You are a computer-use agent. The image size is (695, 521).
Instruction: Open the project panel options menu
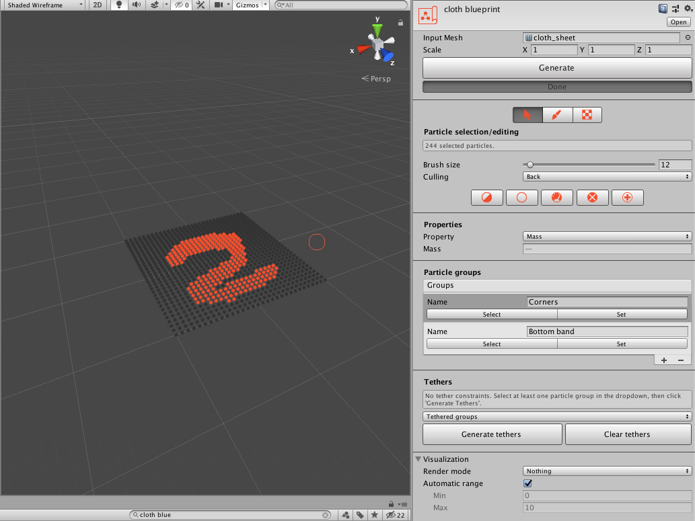[402, 504]
